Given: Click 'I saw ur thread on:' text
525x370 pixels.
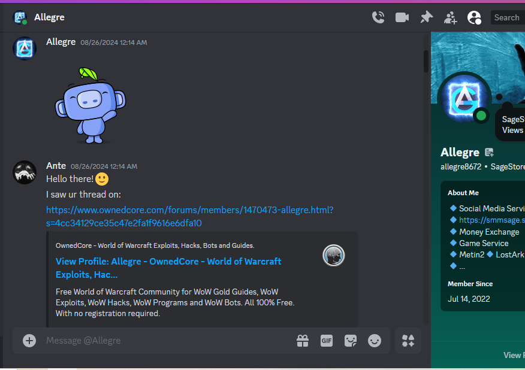Looking at the screenshot, I should click(x=83, y=195).
